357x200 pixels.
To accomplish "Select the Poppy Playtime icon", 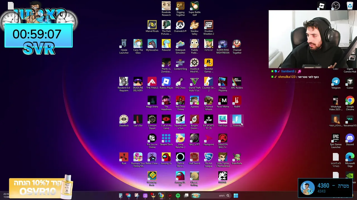I will point(223,84).
